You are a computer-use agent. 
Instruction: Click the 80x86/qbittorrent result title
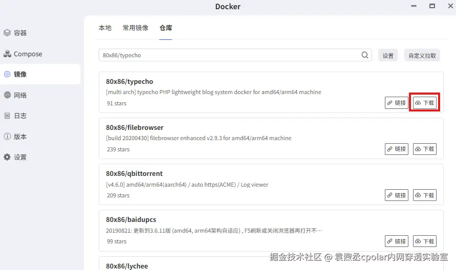(x=134, y=173)
